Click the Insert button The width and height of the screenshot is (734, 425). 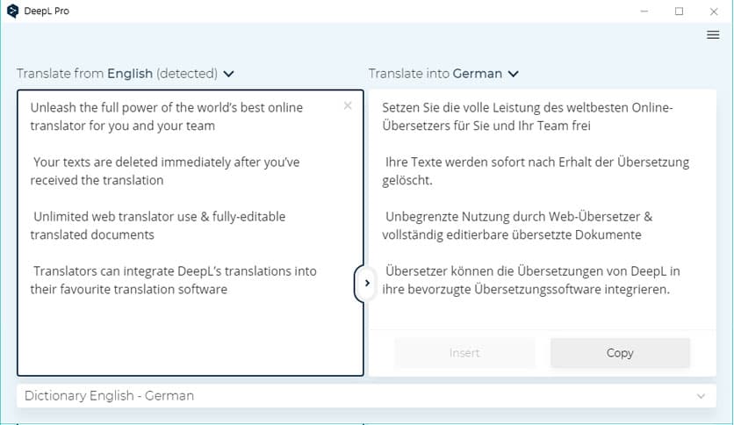464,353
